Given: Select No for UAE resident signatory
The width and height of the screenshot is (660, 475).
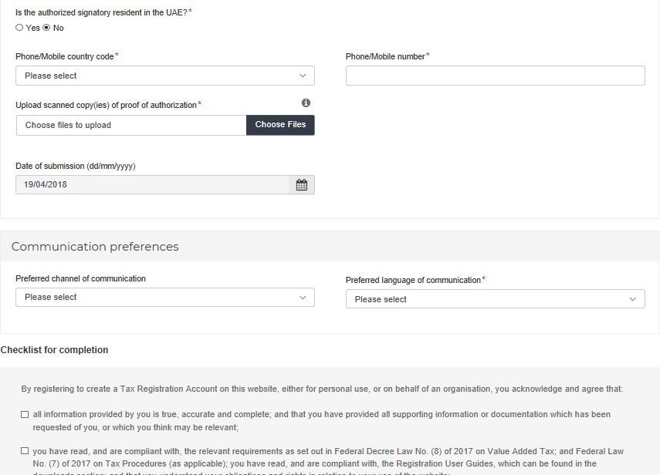Looking at the screenshot, I should 47,28.
